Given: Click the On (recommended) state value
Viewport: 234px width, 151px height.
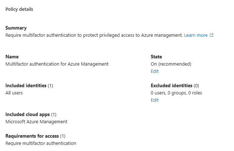Looking at the screenshot, I should click(171, 64).
